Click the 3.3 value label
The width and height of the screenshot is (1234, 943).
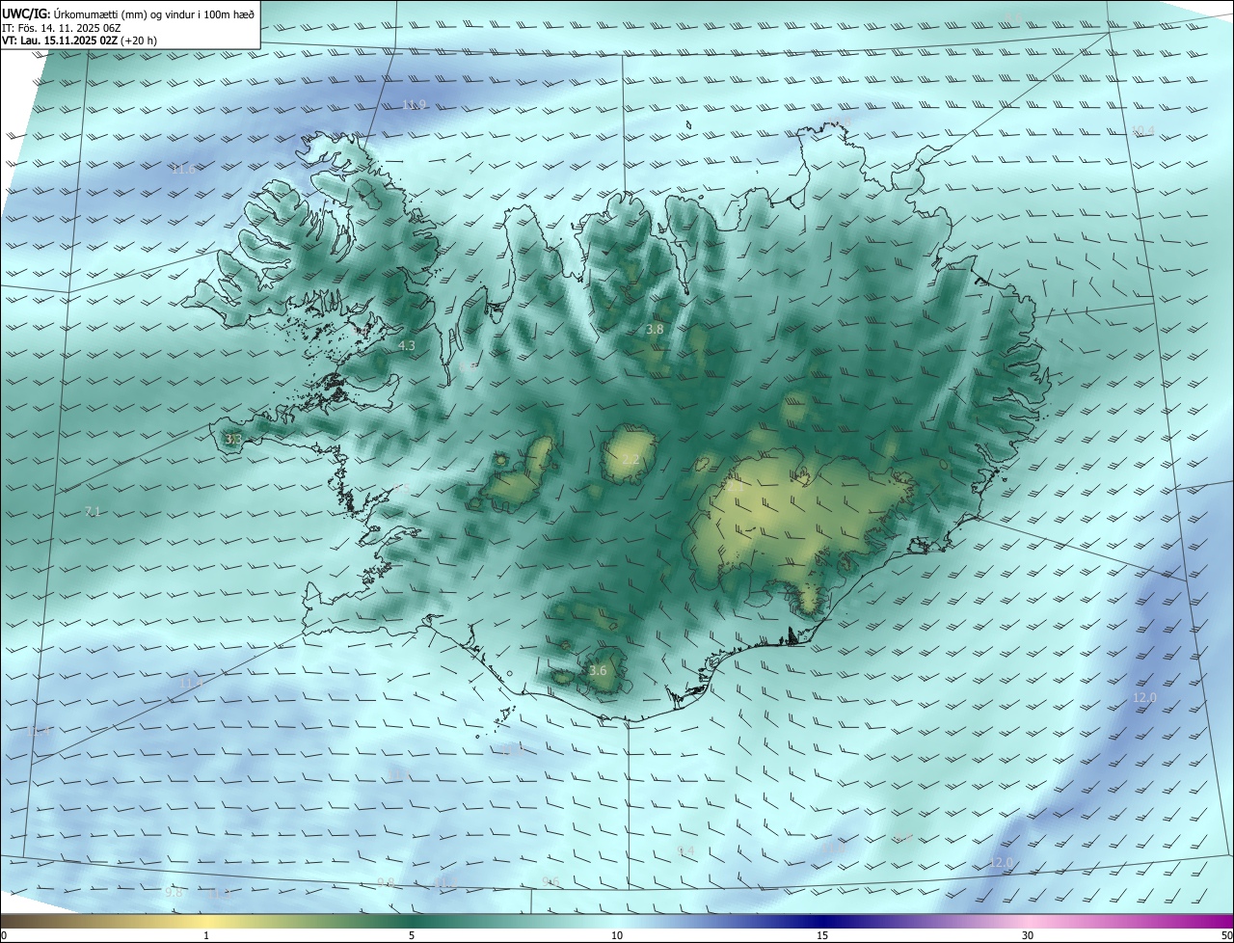click(x=233, y=440)
